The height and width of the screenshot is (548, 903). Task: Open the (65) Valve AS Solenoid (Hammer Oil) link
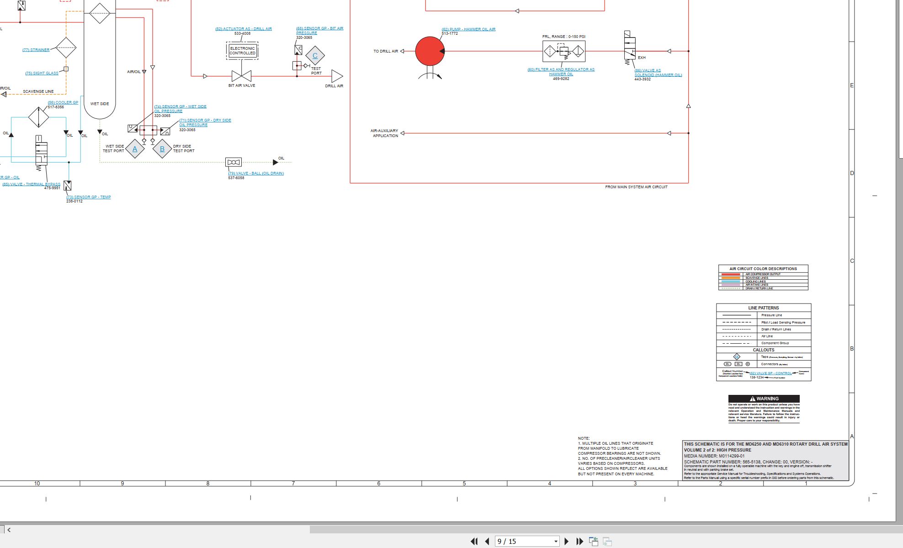coord(658,73)
